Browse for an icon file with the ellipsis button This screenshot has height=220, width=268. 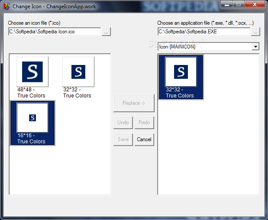coord(106,32)
